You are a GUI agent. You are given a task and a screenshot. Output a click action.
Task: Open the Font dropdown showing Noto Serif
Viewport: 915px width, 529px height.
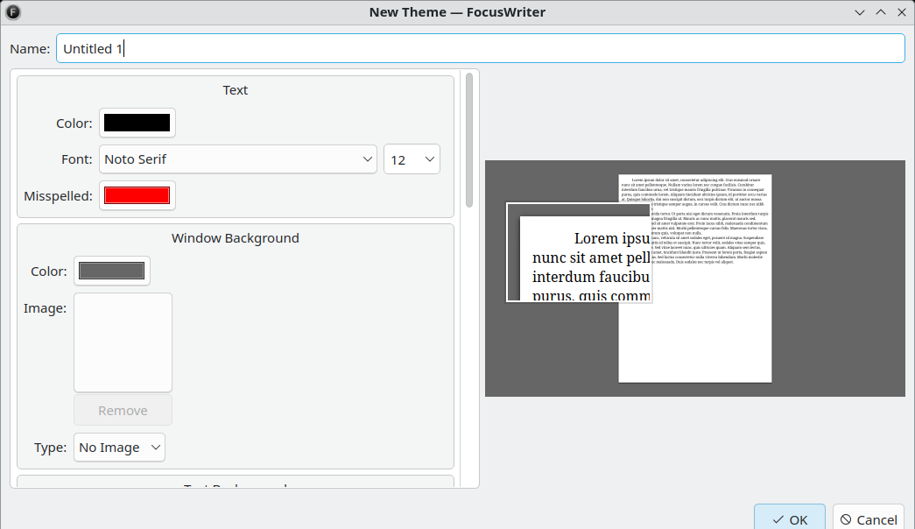pos(238,159)
